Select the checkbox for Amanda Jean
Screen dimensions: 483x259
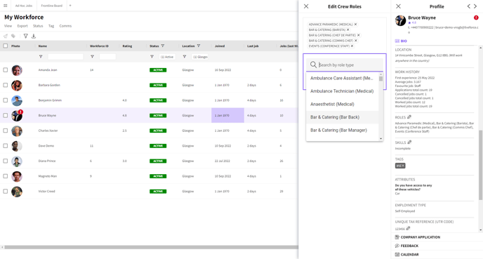pos(6,70)
